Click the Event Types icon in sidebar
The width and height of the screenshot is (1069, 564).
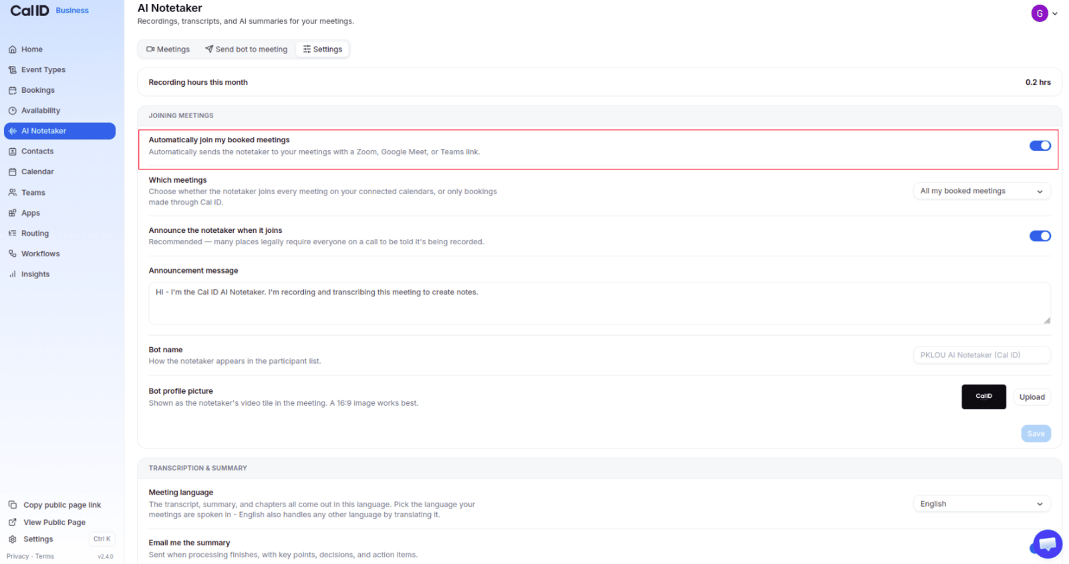(x=12, y=69)
